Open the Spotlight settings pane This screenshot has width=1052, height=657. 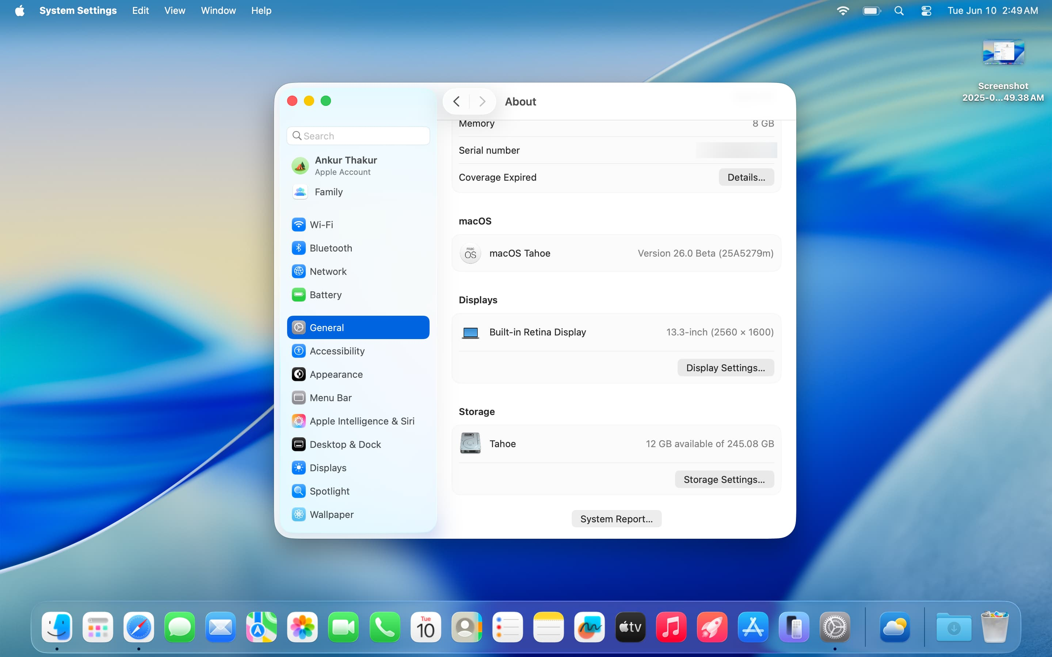point(329,491)
